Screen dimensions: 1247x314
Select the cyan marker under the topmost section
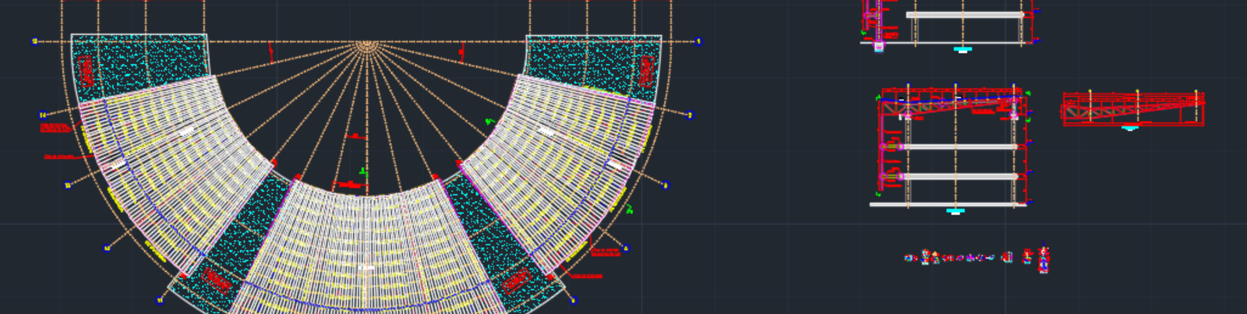[x=963, y=49]
